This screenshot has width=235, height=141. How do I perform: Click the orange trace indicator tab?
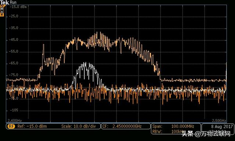2,11
